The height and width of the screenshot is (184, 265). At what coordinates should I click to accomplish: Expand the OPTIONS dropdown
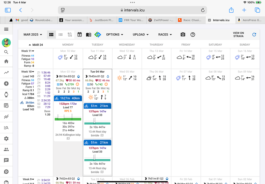point(114,34)
